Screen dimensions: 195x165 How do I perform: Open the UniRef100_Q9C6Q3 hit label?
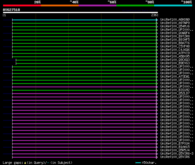tap(175, 60)
